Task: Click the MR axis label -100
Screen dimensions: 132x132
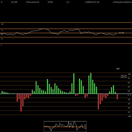Action: click(129, 116)
